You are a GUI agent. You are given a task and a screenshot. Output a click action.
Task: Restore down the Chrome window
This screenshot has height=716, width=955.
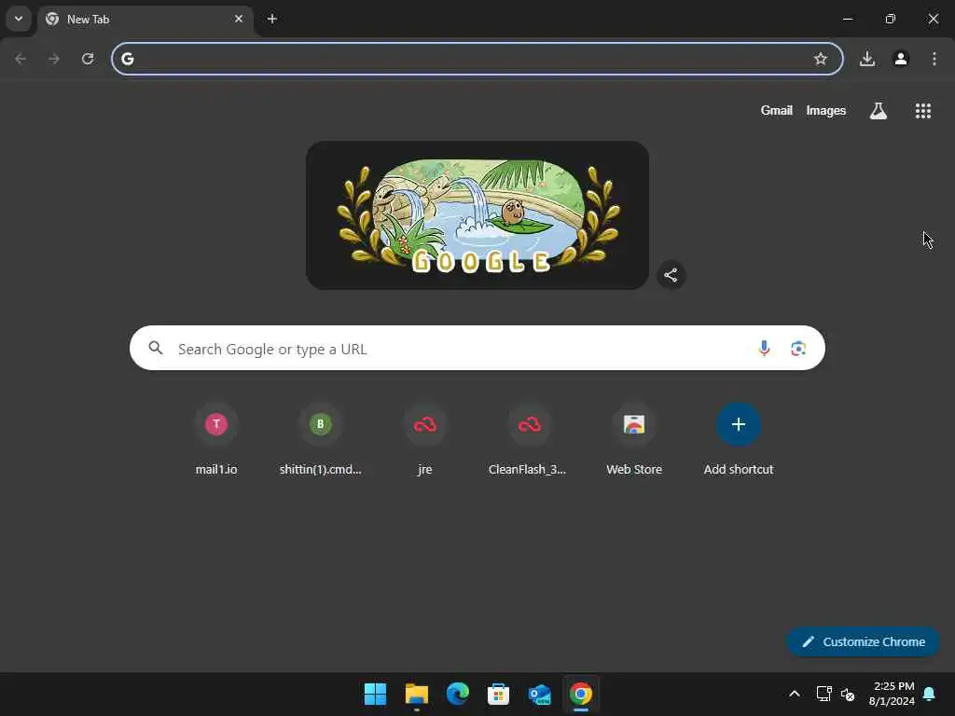coord(891,19)
